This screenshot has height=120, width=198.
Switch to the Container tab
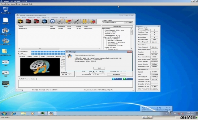click(50, 56)
